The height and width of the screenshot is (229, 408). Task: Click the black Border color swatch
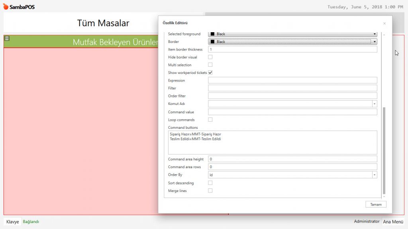pyautogui.click(x=213, y=42)
